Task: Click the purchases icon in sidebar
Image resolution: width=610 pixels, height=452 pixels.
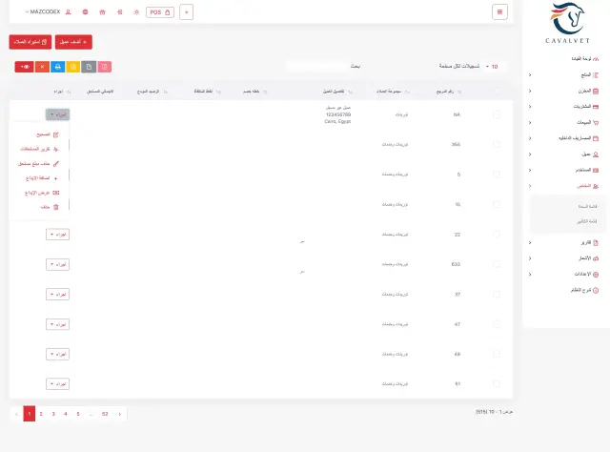Action: pyautogui.click(x=596, y=107)
